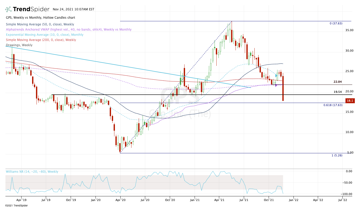Select the blue up-arrow drawing marker on chart
The image size is (360, 208).
pos(276,75)
